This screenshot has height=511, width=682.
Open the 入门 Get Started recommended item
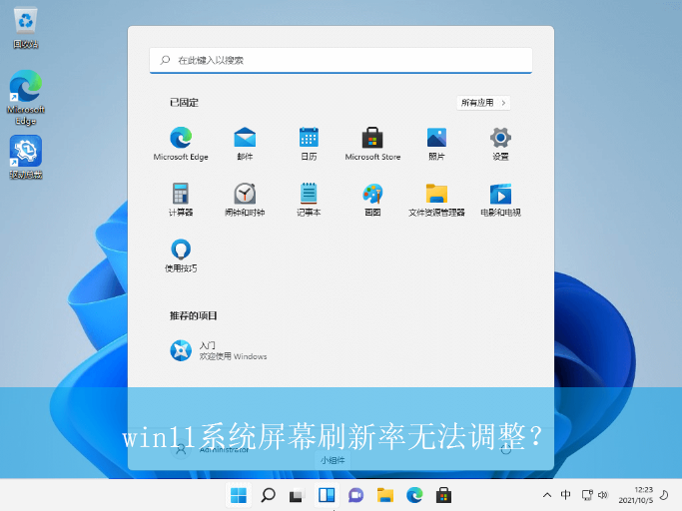click(x=181, y=349)
